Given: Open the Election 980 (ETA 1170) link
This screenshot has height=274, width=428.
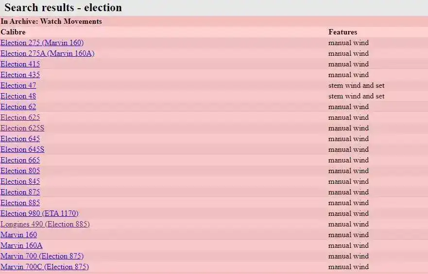Looking at the screenshot, I should coord(39,213).
